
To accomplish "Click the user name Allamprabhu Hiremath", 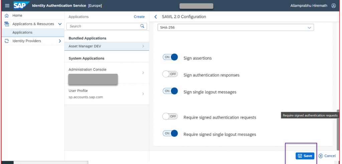I will tap(309, 6).
